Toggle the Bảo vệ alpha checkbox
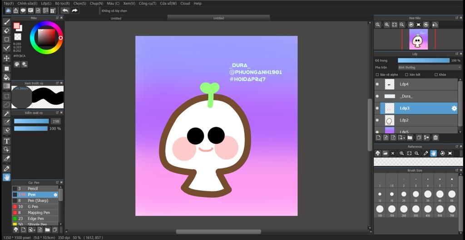The height and width of the screenshot is (240, 465). pos(377,75)
